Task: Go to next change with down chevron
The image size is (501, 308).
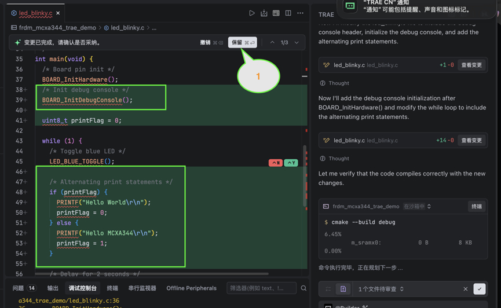Action: coord(297,42)
